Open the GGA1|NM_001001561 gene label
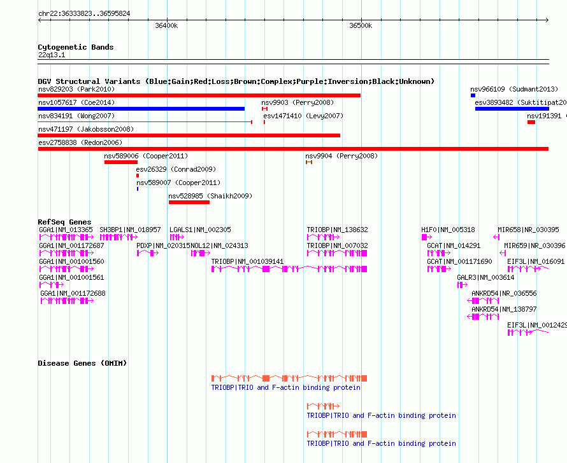 pos(71,277)
